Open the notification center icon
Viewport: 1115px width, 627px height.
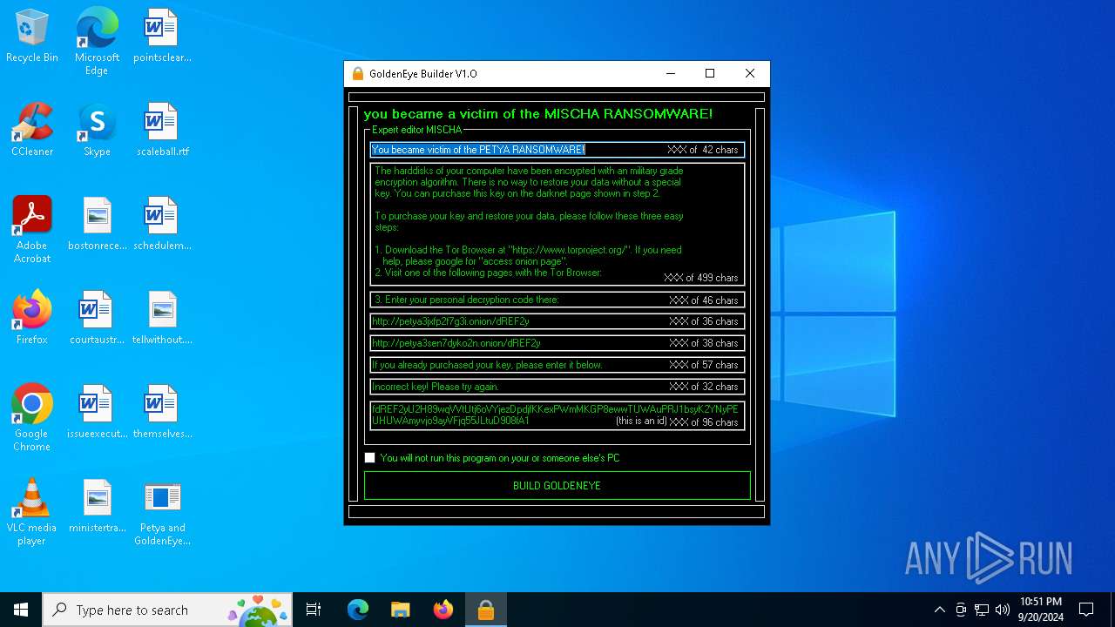click(1086, 610)
